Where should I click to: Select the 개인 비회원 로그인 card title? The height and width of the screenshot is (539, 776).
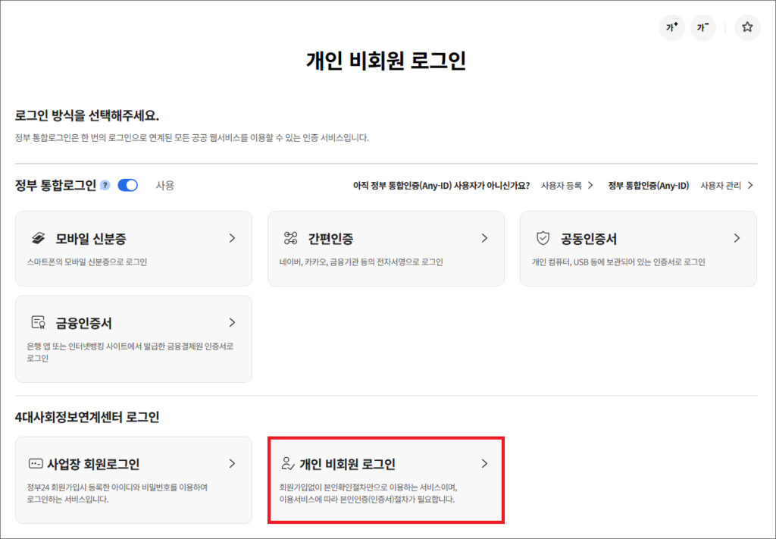click(347, 464)
